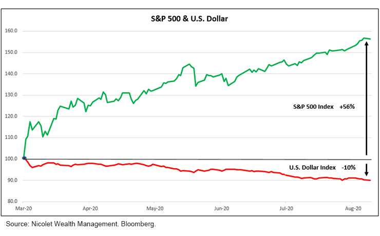The image size is (380, 236).
Task: Click the "Source: Nicolet Wealth Management. Bloomberg." text
Action: tap(81, 225)
